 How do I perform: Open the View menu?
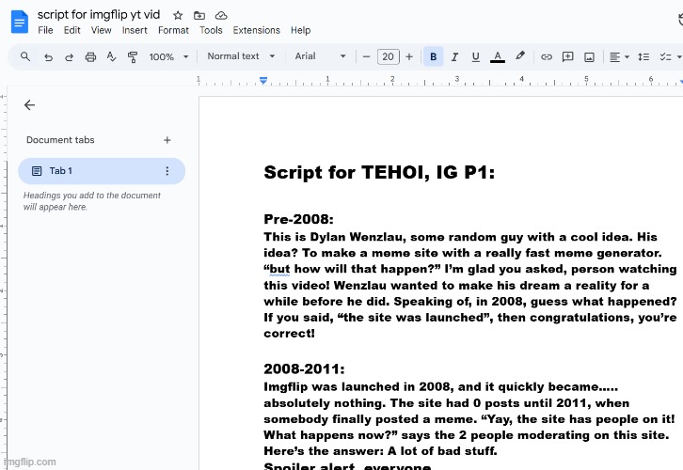click(101, 30)
